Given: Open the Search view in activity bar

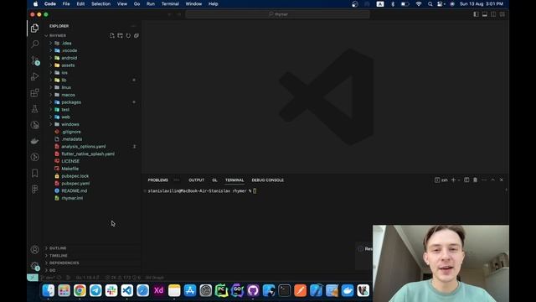Looking at the screenshot, I should point(34,44).
